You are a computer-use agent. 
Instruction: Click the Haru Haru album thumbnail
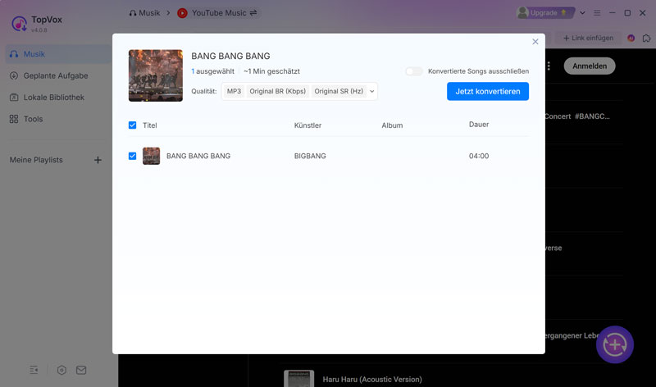click(x=298, y=379)
